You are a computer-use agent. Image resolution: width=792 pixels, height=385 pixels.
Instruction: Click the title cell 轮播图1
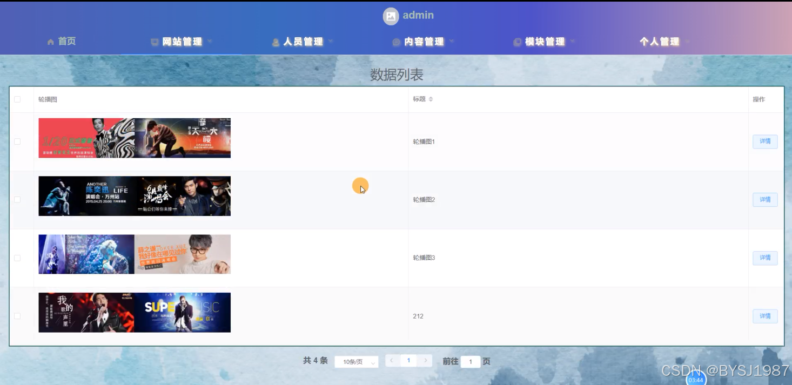point(424,141)
